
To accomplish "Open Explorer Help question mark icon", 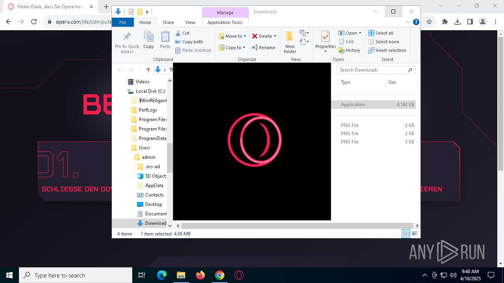I will point(416,22).
